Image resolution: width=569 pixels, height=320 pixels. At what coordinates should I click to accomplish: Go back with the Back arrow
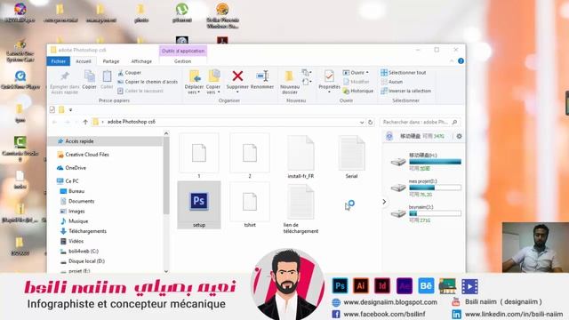pyautogui.click(x=54, y=122)
